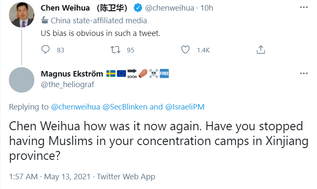The height and width of the screenshot is (189, 317).
Task: Click the blue verified badge
Action: click(x=138, y=8)
